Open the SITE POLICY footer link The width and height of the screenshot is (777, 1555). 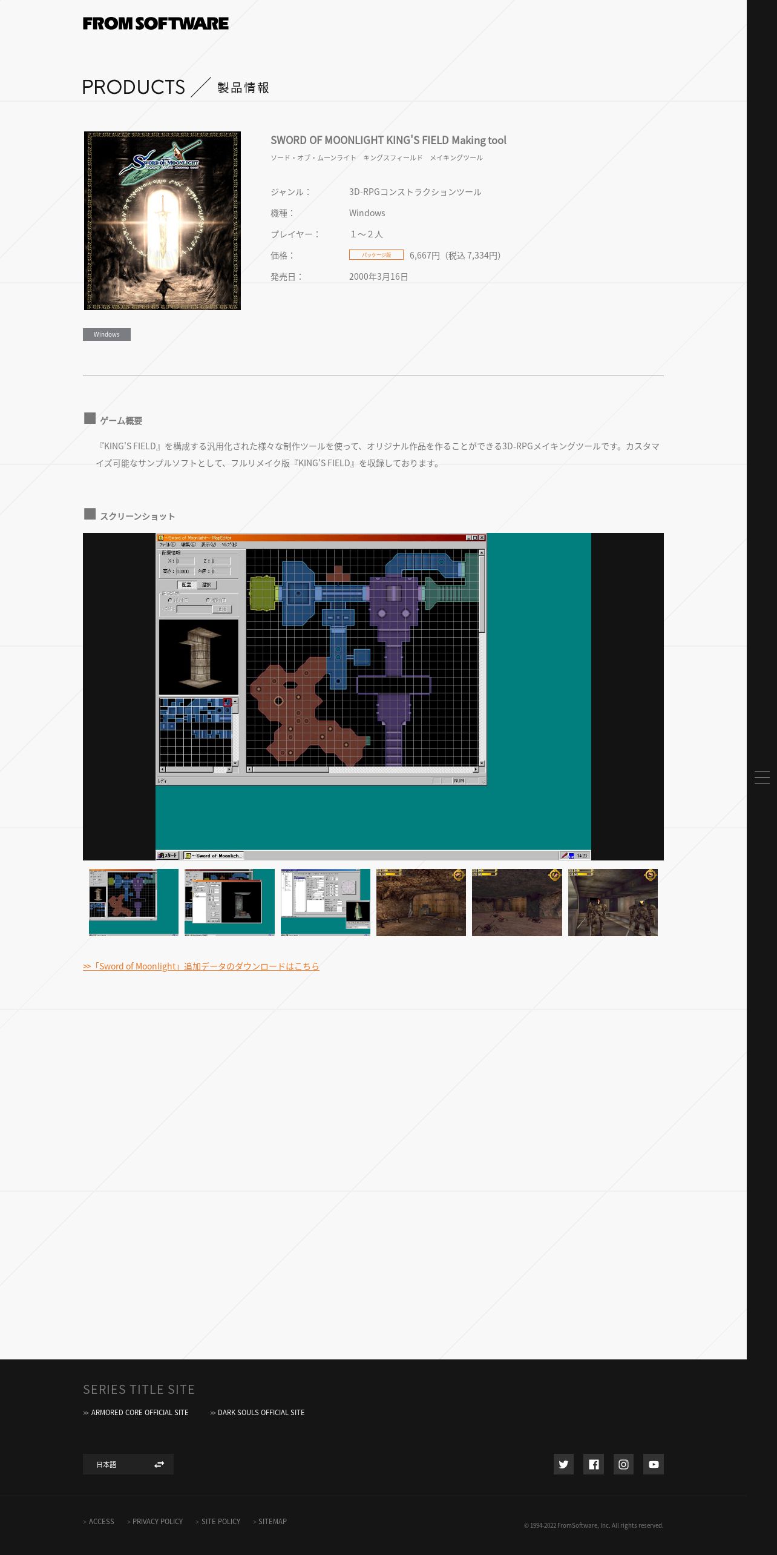point(218,1521)
